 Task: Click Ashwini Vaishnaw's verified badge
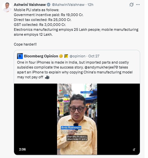point(49,5)
